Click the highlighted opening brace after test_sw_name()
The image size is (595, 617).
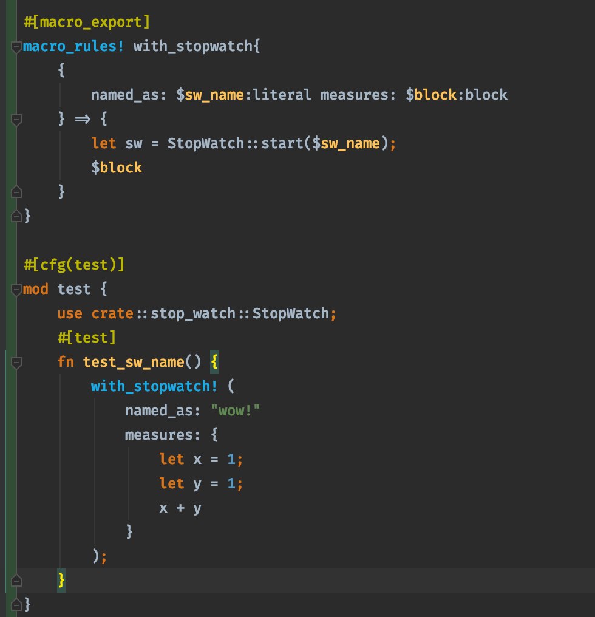tap(214, 362)
